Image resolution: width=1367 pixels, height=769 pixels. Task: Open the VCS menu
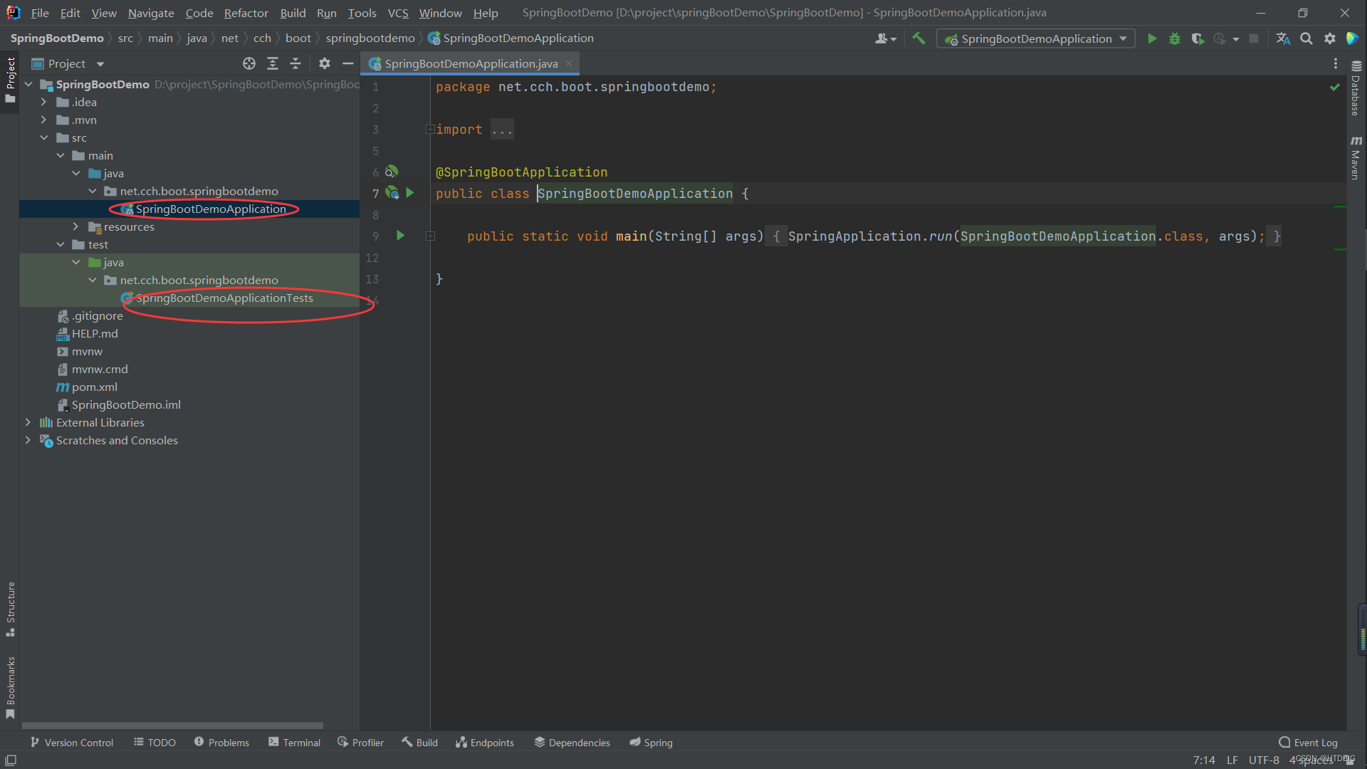pos(398,13)
